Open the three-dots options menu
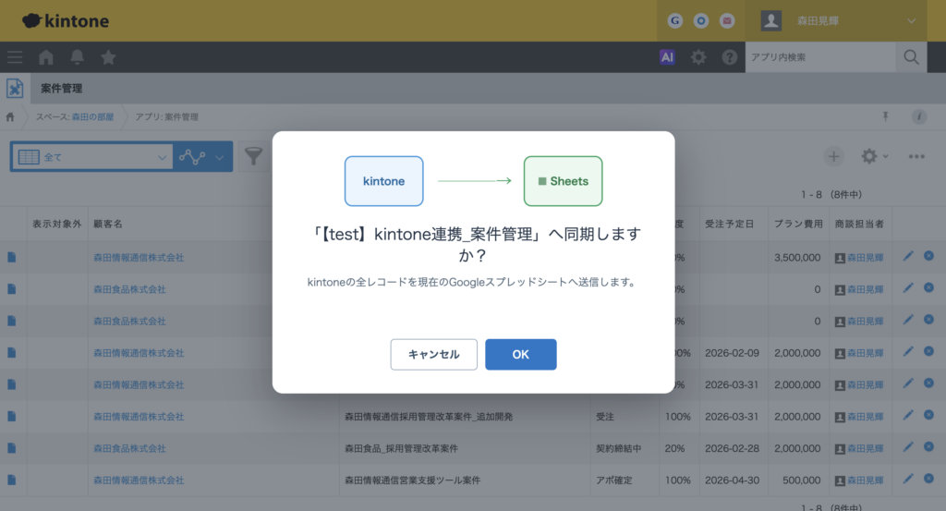This screenshot has width=946, height=511. click(x=916, y=157)
